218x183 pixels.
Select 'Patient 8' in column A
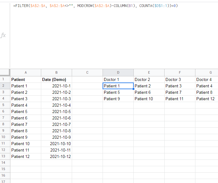pyautogui.click(x=26, y=131)
